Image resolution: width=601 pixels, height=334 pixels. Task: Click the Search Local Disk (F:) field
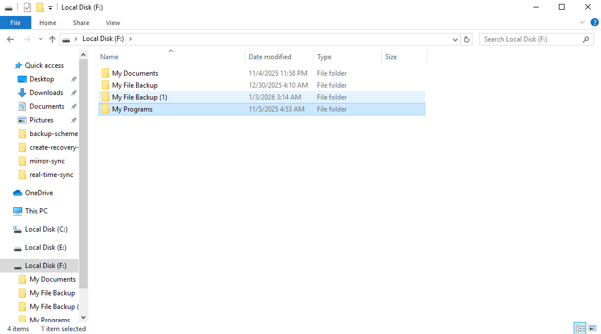529,39
